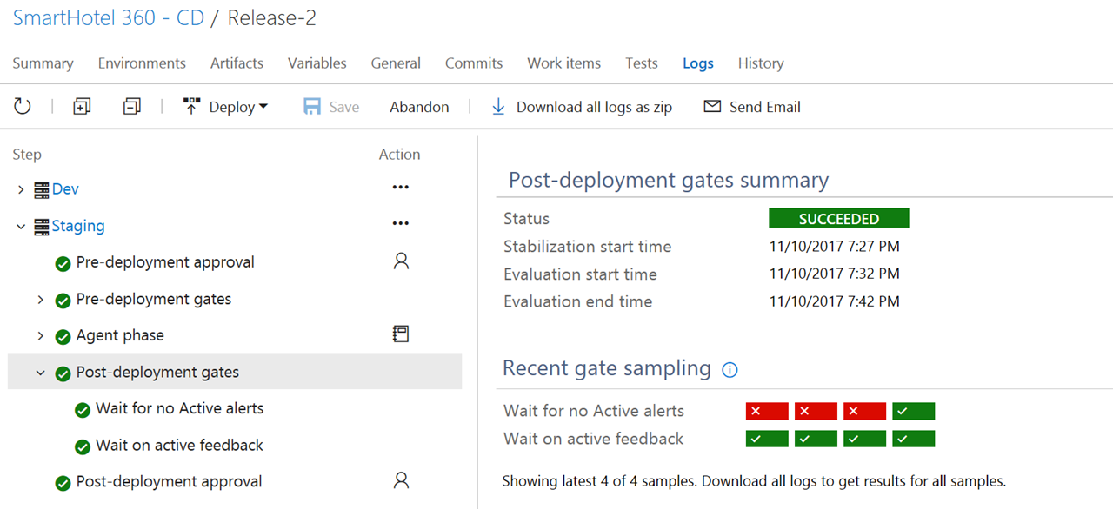This screenshot has height=509, width=1113.
Task: Expand the Agent phase step
Action: click(40, 336)
